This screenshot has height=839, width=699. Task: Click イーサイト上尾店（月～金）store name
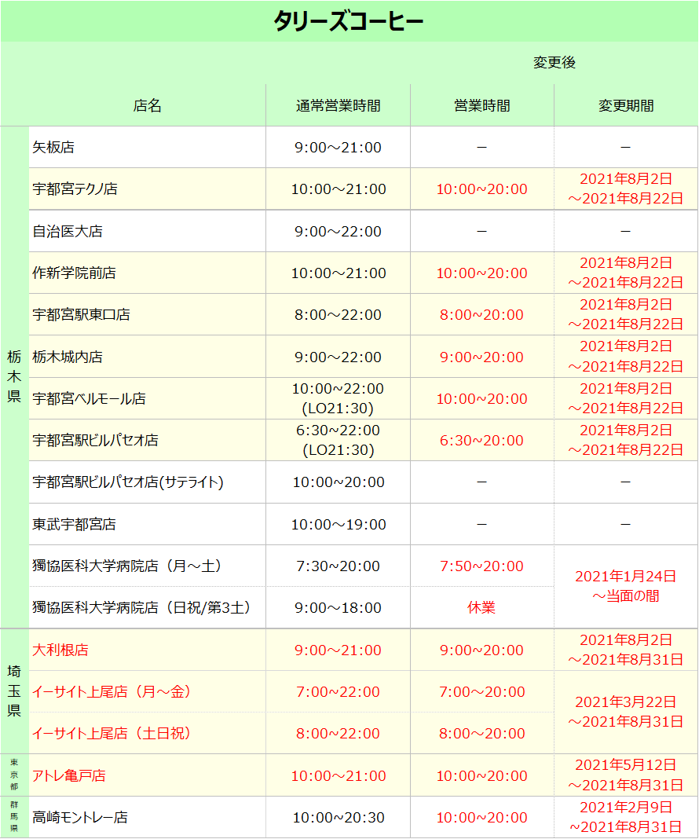(x=112, y=692)
